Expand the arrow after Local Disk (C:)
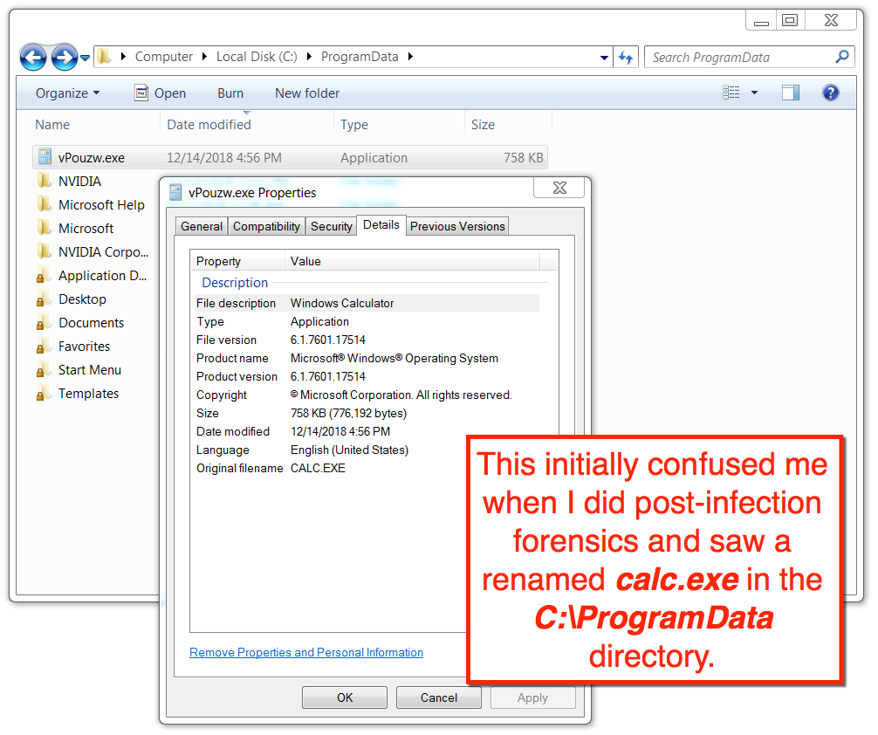Screen dimensions: 878x735 point(309,57)
